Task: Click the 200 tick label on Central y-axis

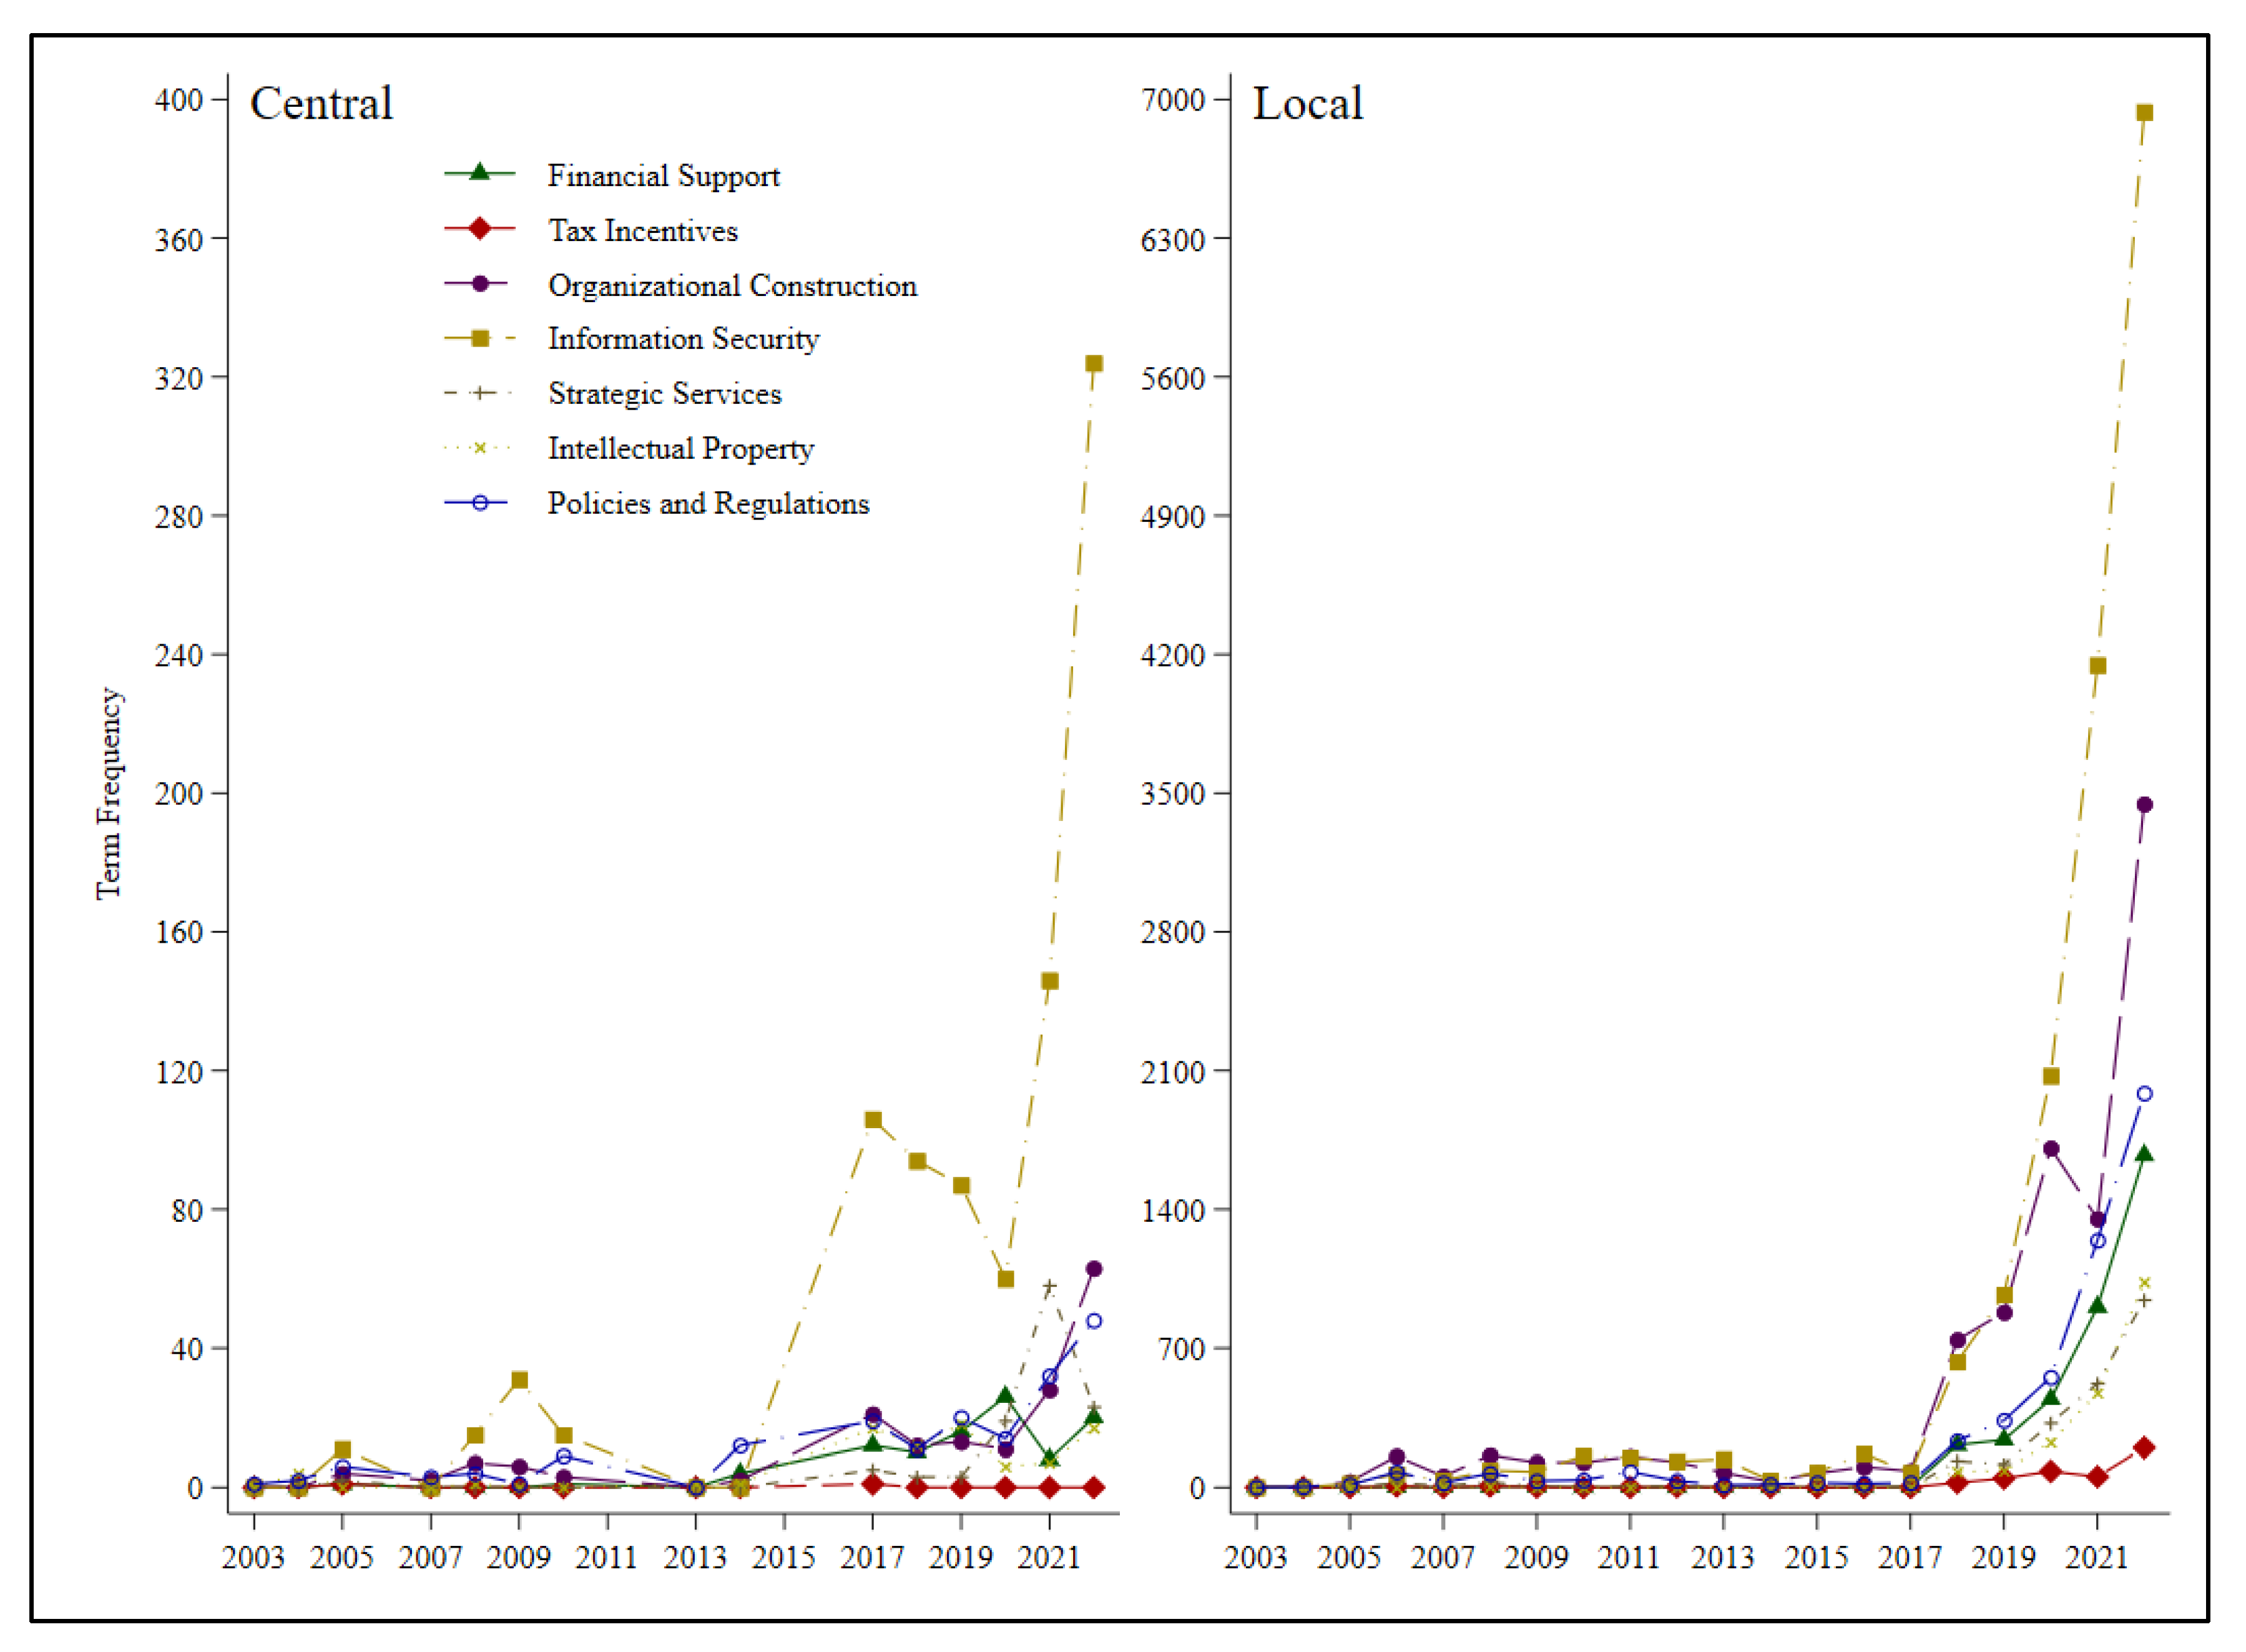Action: pyautogui.click(x=179, y=793)
